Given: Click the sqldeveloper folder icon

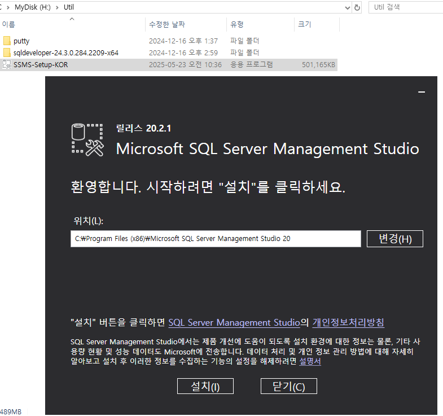Looking at the screenshot, I should coord(7,52).
